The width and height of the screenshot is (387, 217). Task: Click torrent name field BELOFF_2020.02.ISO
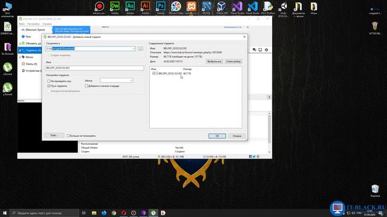click(94, 68)
